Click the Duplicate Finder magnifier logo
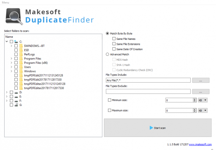216x150 pixels. (x=14, y=17)
